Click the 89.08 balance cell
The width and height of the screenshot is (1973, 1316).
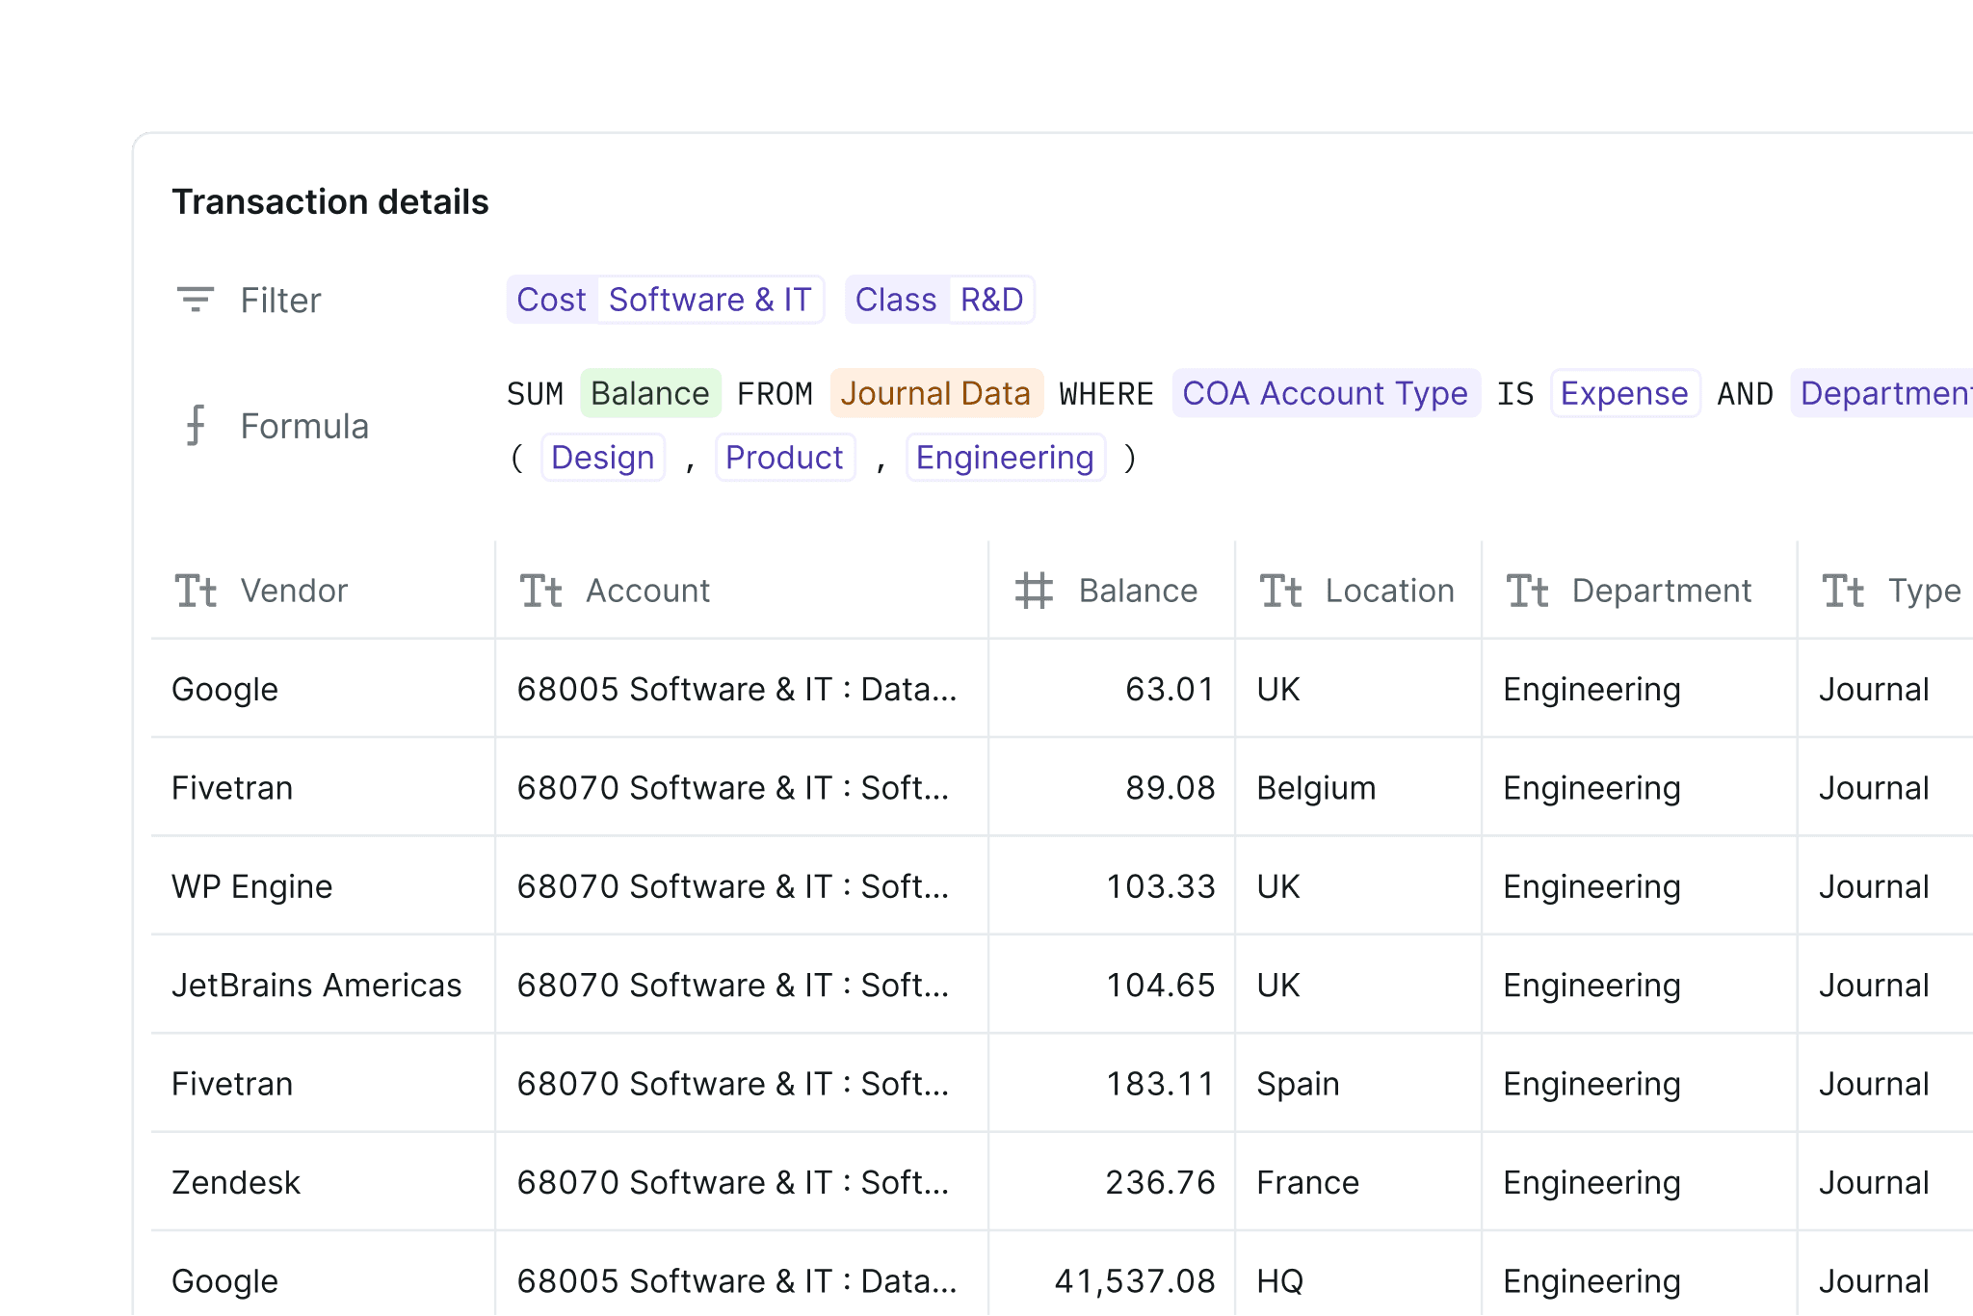(x=1112, y=788)
